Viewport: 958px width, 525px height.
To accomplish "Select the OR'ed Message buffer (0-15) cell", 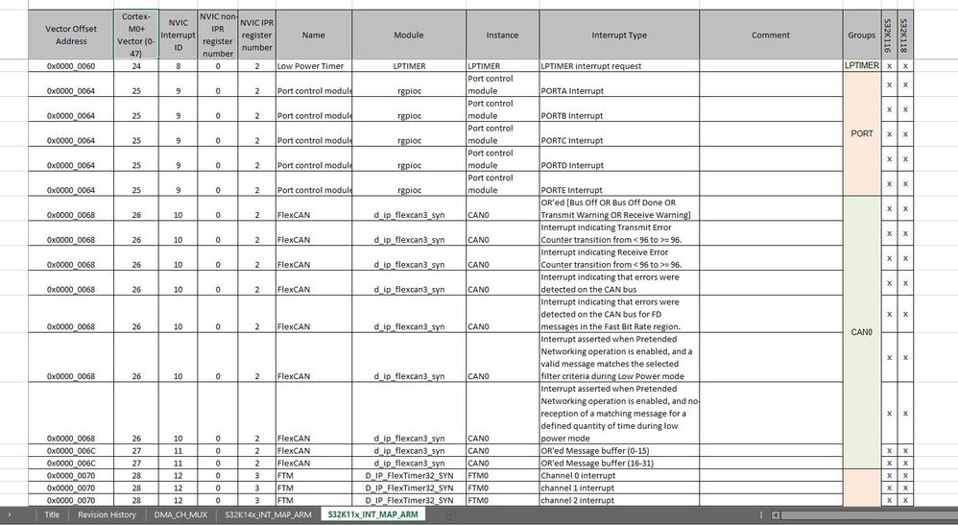I will pos(619,450).
